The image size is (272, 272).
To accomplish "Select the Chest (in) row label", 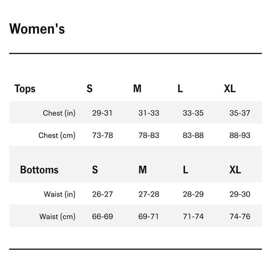I will pos(59,113).
